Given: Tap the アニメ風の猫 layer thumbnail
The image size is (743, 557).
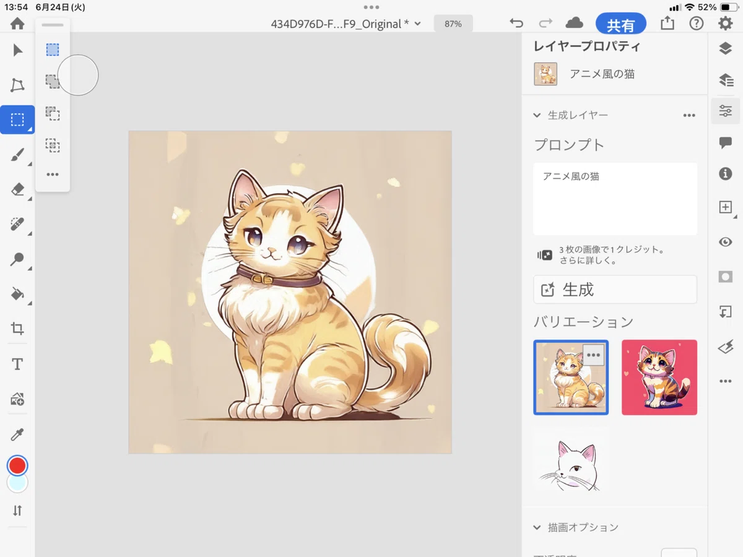Looking at the screenshot, I should coord(545,74).
